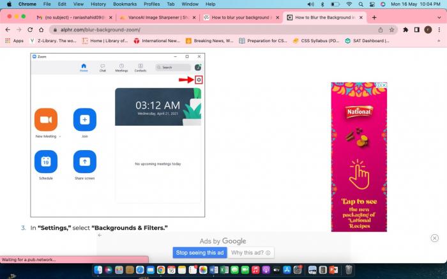Click the Bluetooth status icon
The width and height of the screenshot is (447, 279).
[x=322, y=4]
